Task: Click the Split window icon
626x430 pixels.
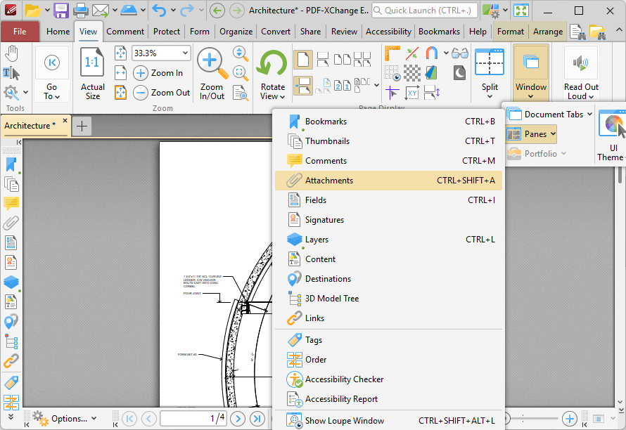Action: pos(490,63)
